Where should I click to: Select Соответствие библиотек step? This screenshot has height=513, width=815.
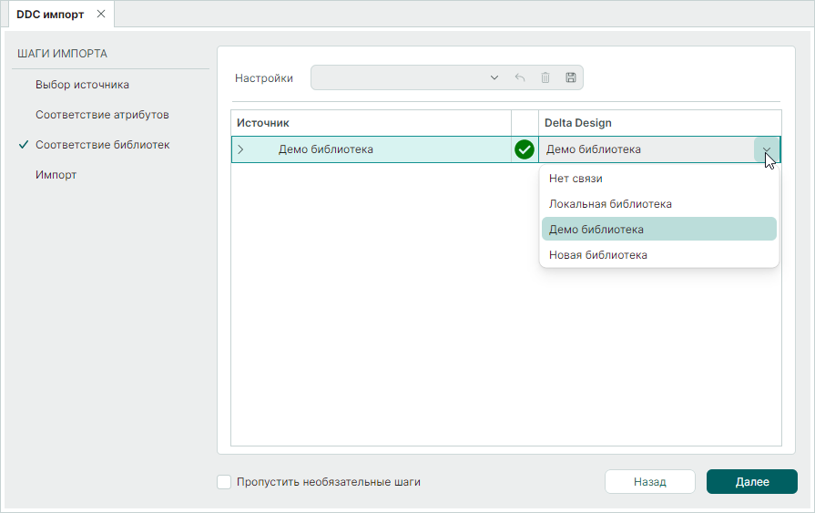coord(102,145)
